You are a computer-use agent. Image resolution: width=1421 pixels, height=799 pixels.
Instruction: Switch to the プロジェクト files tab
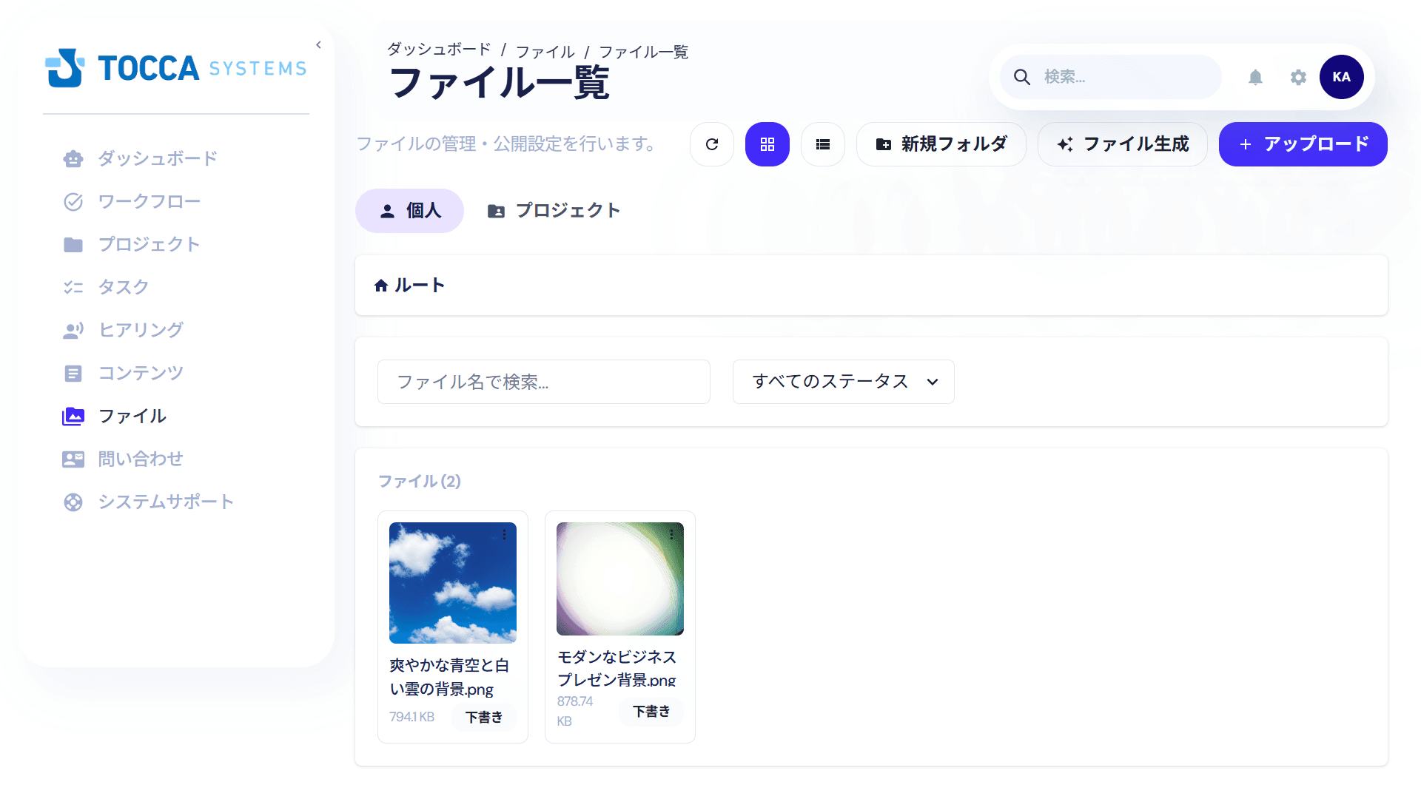tap(553, 210)
